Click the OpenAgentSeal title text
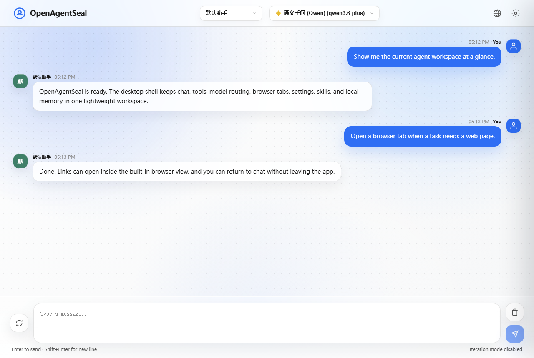The width and height of the screenshot is (534, 358). [58, 13]
